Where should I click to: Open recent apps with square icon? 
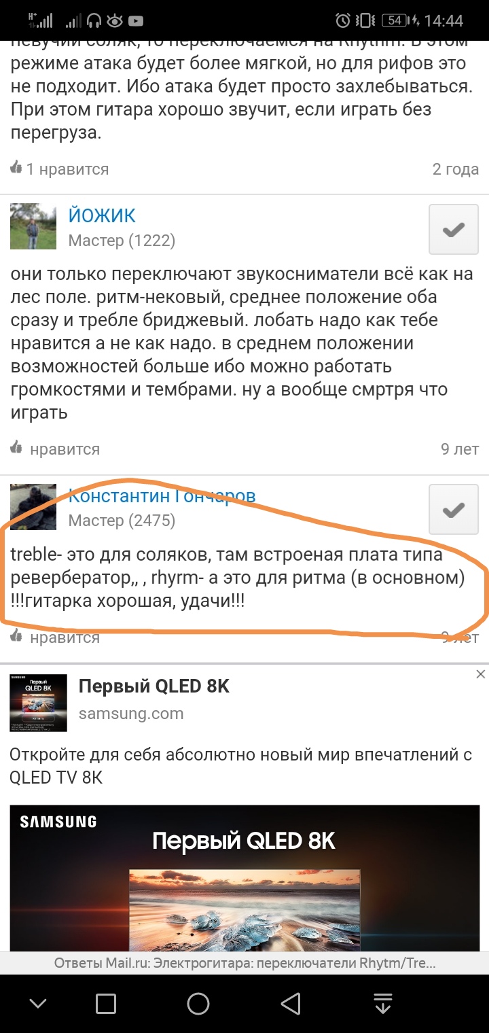point(105,1003)
